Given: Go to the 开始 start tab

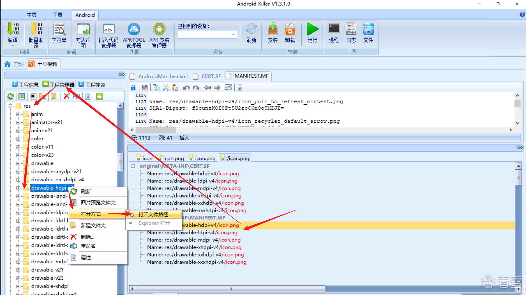Looking at the screenshot, I should (14, 64).
